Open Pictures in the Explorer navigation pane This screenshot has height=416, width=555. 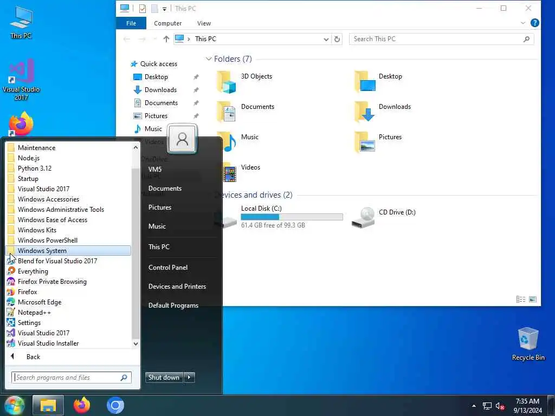156,116
